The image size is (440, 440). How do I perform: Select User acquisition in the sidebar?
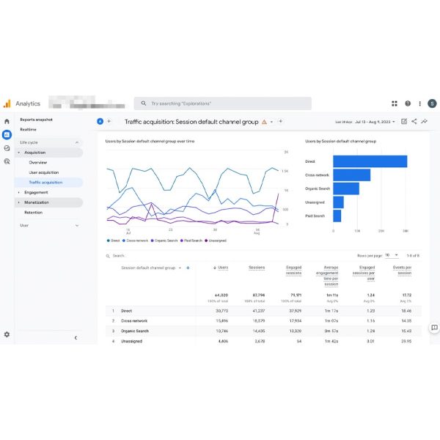coord(43,172)
